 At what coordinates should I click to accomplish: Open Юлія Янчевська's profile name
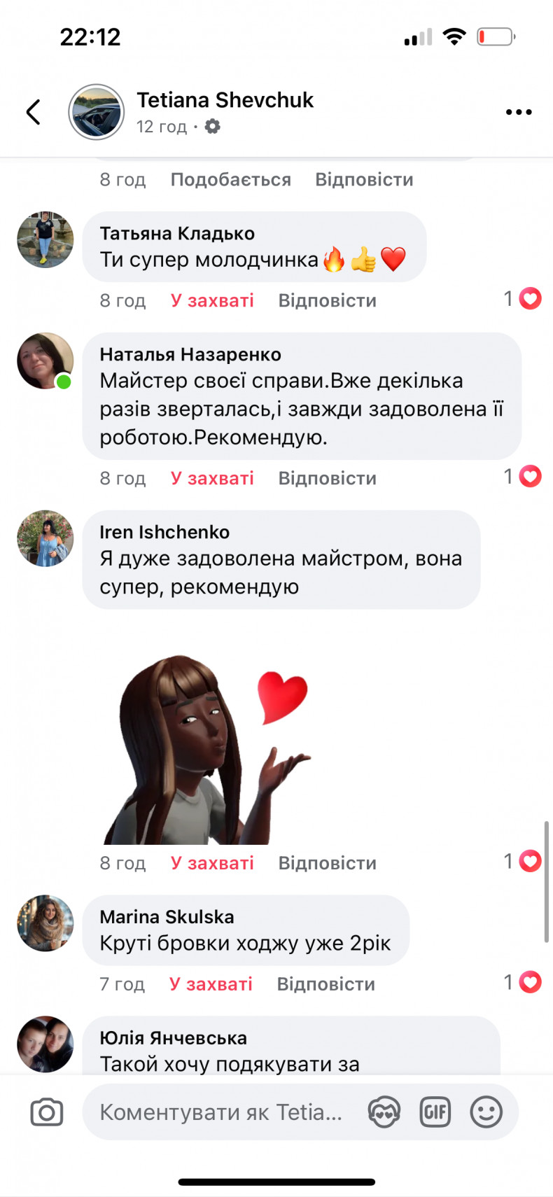pyautogui.click(x=173, y=1037)
